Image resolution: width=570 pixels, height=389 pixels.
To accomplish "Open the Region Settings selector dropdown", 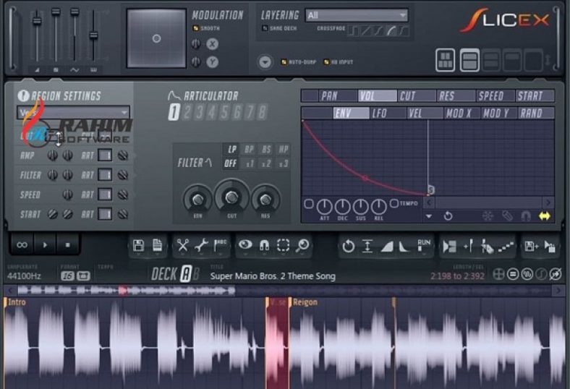I will 74,112.
